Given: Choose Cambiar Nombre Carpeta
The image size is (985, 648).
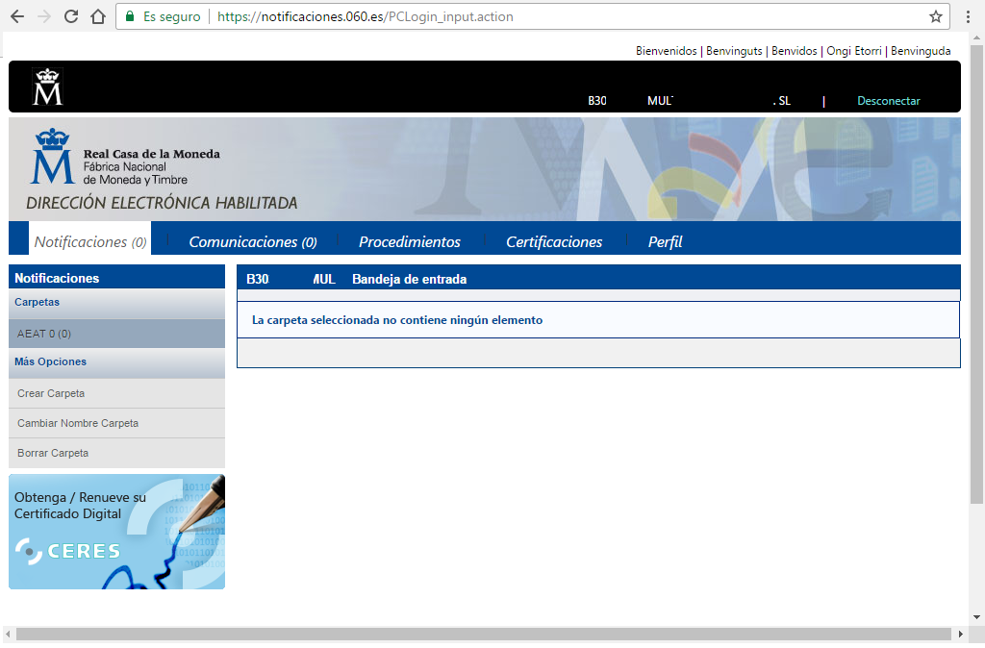Looking at the screenshot, I should [x=78, y=423].
